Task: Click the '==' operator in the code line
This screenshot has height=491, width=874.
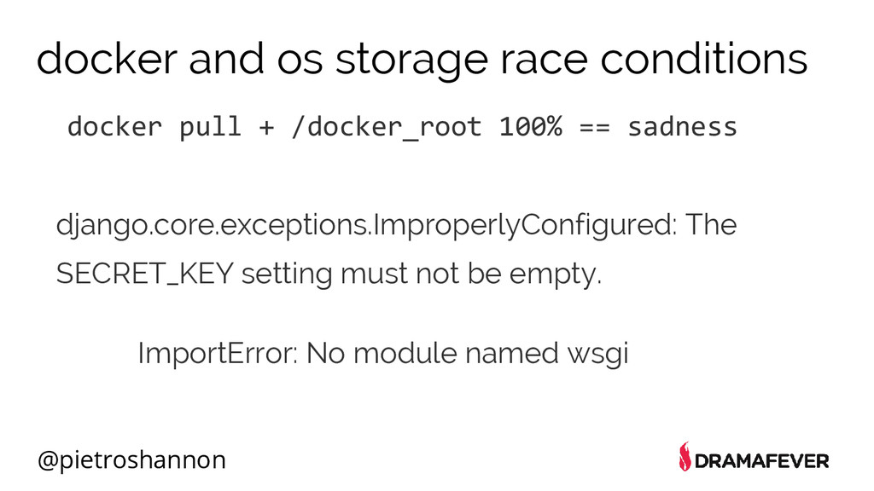Action: click(x=595, y=128)
